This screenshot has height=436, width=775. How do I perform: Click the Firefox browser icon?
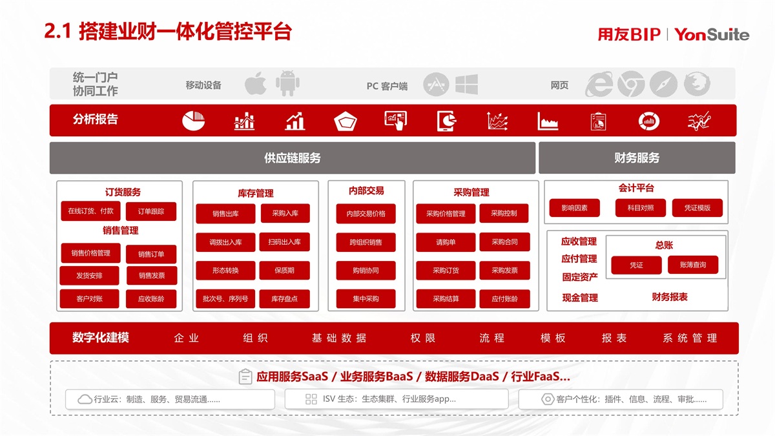coord(697,85)
